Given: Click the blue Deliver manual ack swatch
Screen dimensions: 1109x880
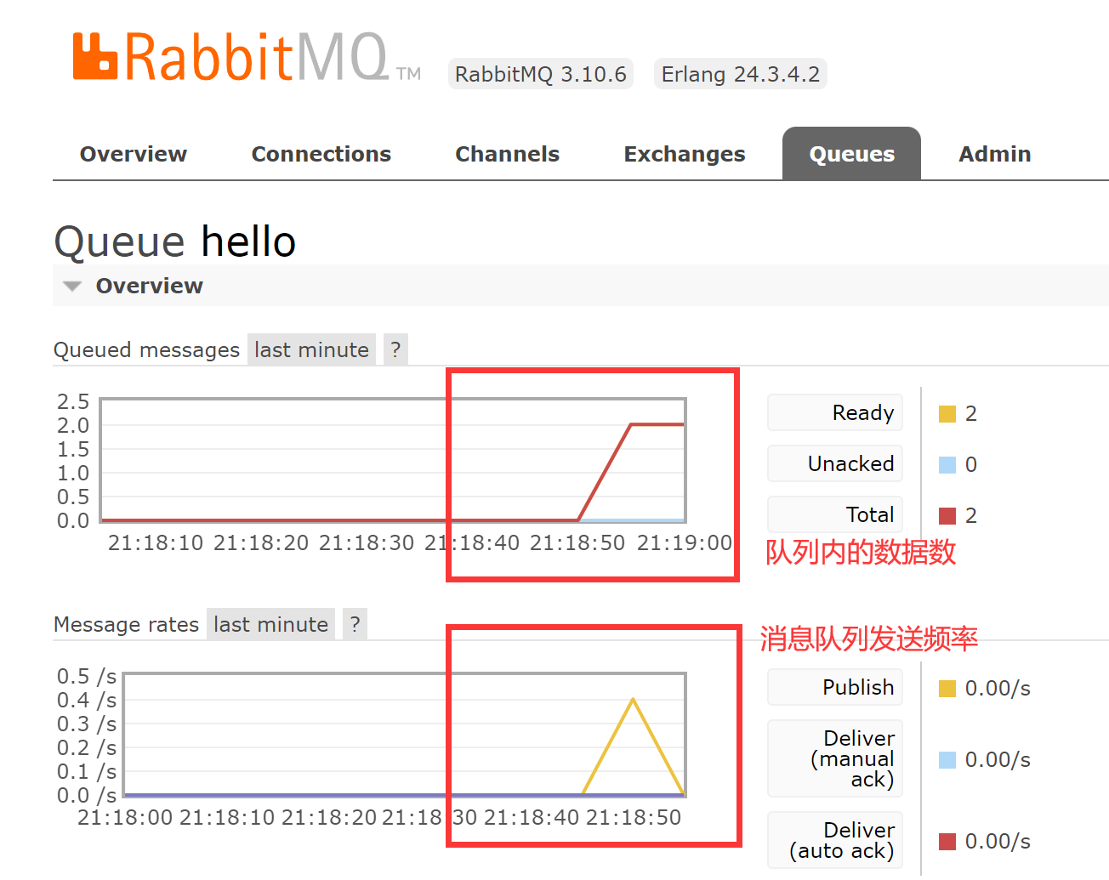Looking at the screenshot, I should [x=947, y=760].
